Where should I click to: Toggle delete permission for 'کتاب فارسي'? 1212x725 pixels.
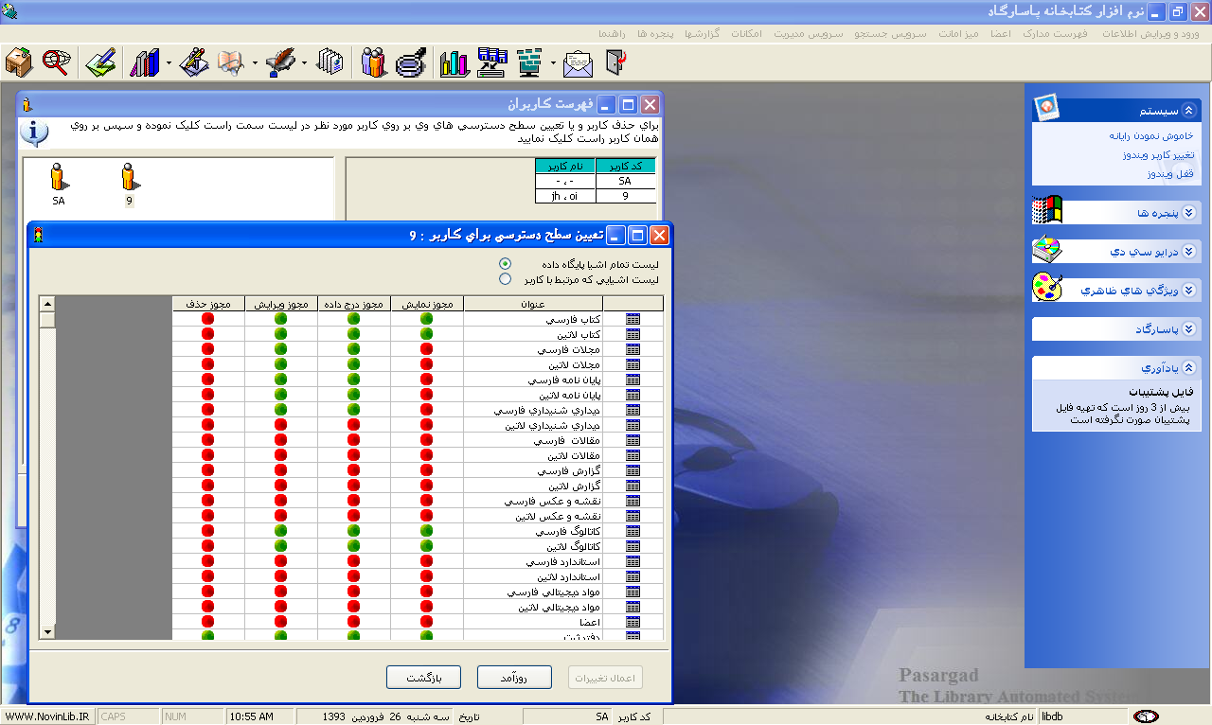pyautogui.click(x=207, y=319)
